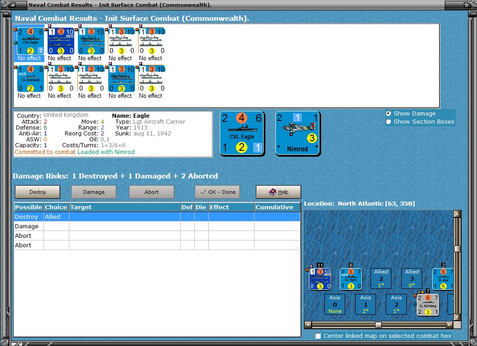Click the Possible column header
The width and height of the screenshot is (477, 346).
click(x=29, y=207)
